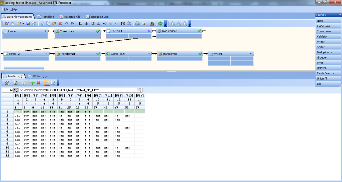Align objects to horizontal centers
342x182 pixels.
coord(87,24)
